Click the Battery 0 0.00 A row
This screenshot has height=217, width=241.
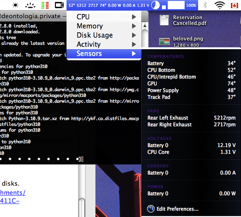pyautogui.click(x=191, y=173)
